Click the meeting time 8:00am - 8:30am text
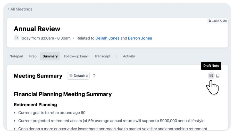The height and width of the screenshot is (133, 234). pyautogui.click(x=45, y=38)
